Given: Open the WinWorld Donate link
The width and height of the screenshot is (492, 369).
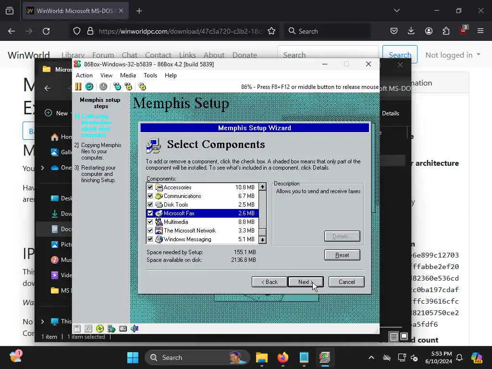Looking at the screenshot, I should [x=245, y=55].
